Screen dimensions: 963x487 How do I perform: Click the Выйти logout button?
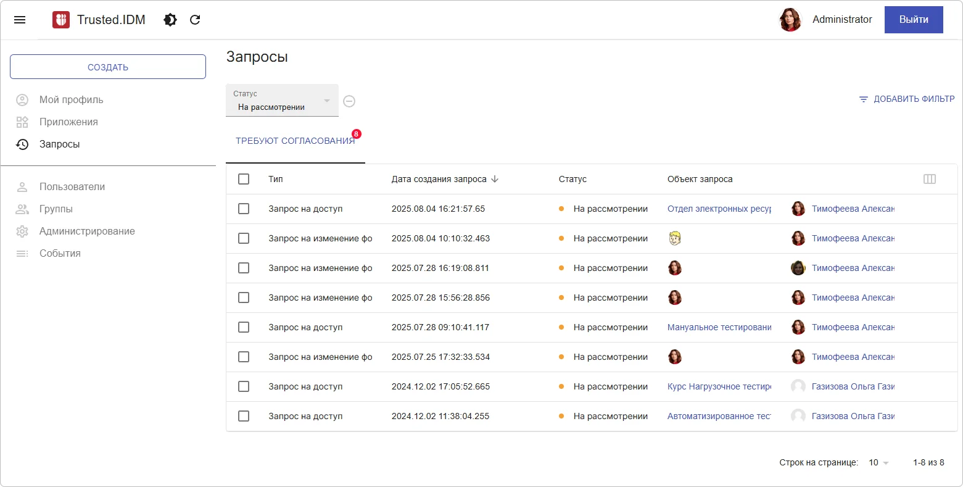(913, 20)
